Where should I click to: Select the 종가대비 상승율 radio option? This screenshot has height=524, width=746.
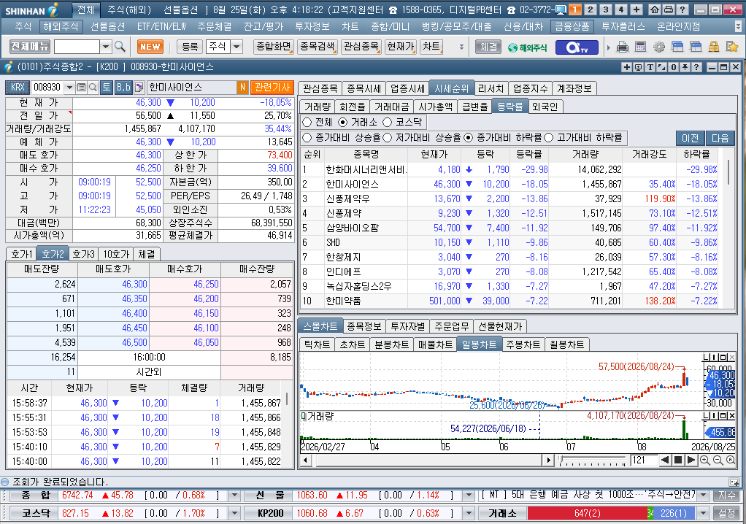pyautogui.click(x=307, y=137)
